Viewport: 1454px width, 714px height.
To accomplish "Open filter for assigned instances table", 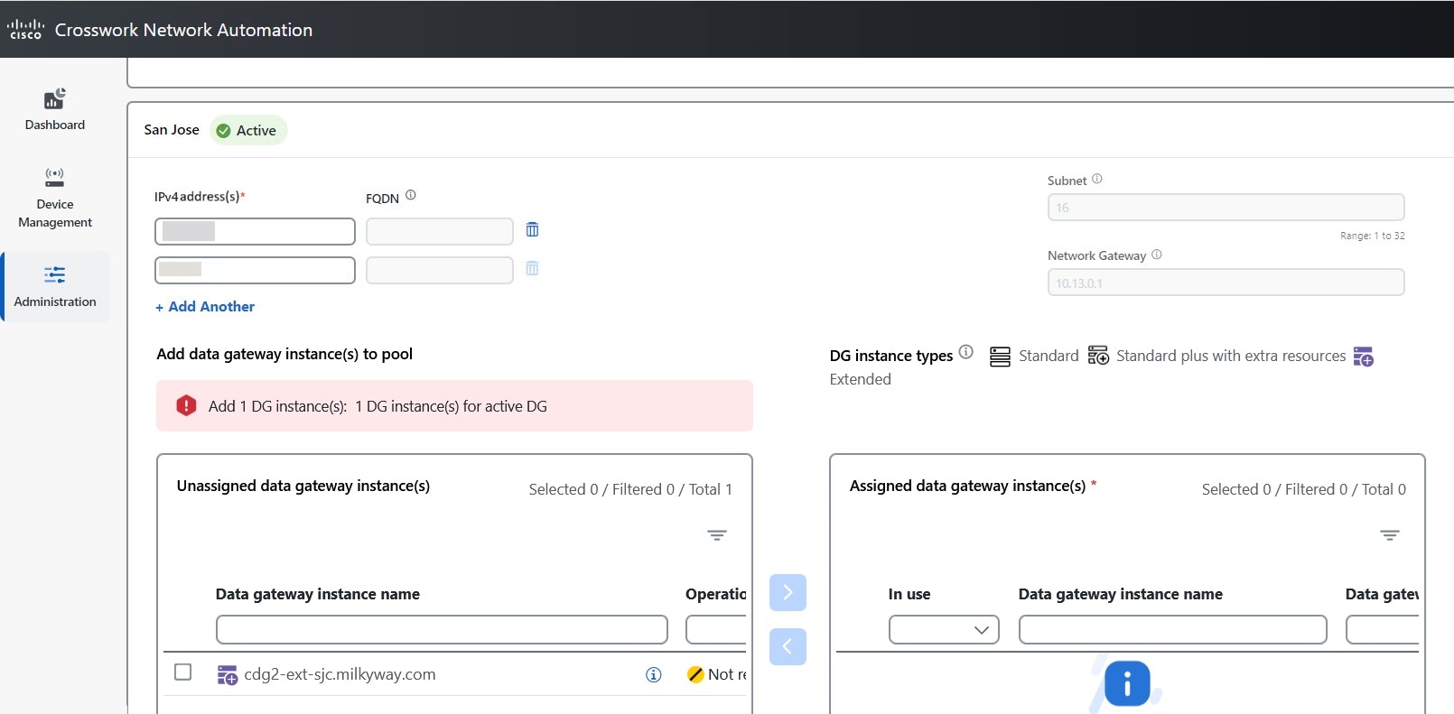I will (x=1390, y=535).
